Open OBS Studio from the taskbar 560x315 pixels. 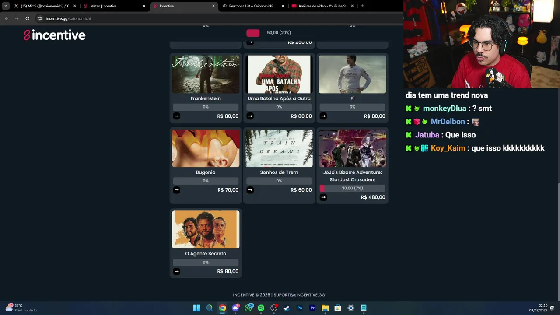tap(274, 308)
